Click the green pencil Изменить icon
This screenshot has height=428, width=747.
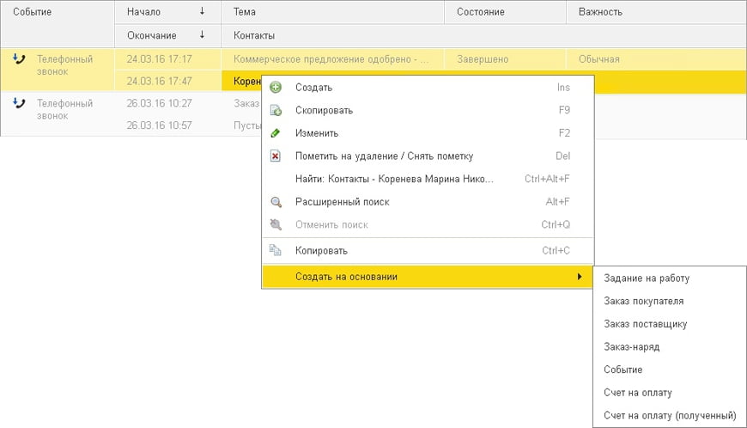[x=276, y=133]
